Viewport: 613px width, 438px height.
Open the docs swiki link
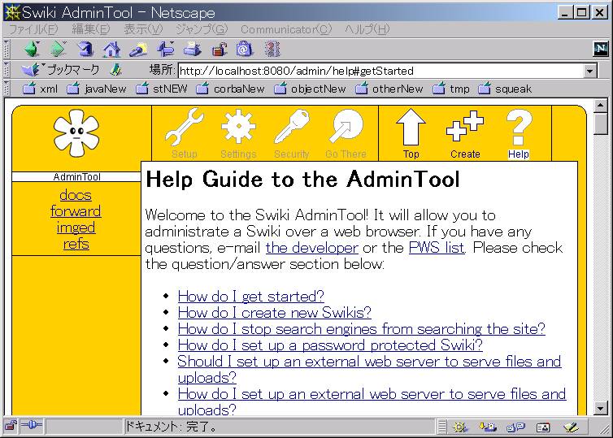tap(76, 195)
